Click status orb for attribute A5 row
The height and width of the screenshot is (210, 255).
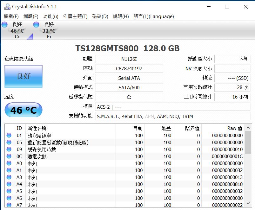9,191
